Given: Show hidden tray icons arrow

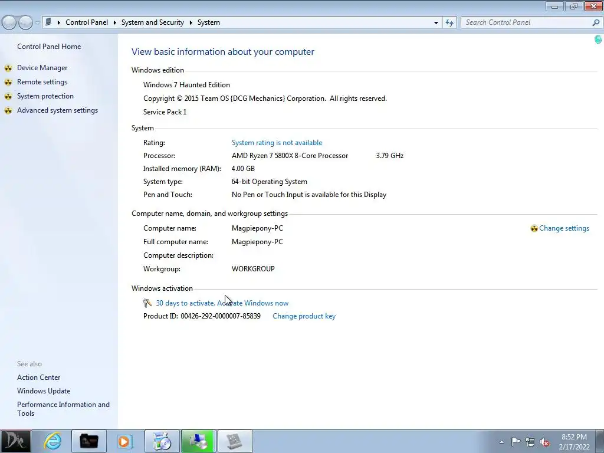Looking at the screenshot, I should coord(501,442).
